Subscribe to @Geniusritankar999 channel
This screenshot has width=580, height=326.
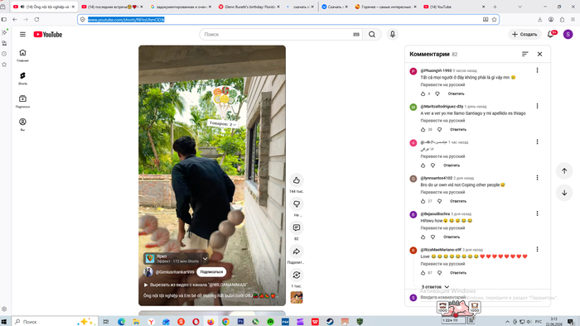point(211,271)
